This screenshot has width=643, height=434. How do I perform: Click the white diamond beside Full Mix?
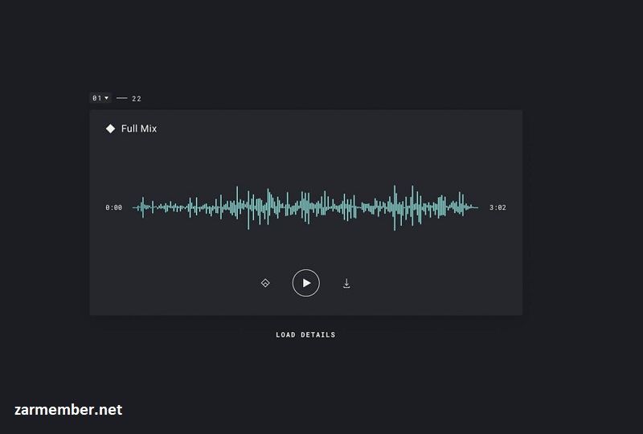click(110, 129)
